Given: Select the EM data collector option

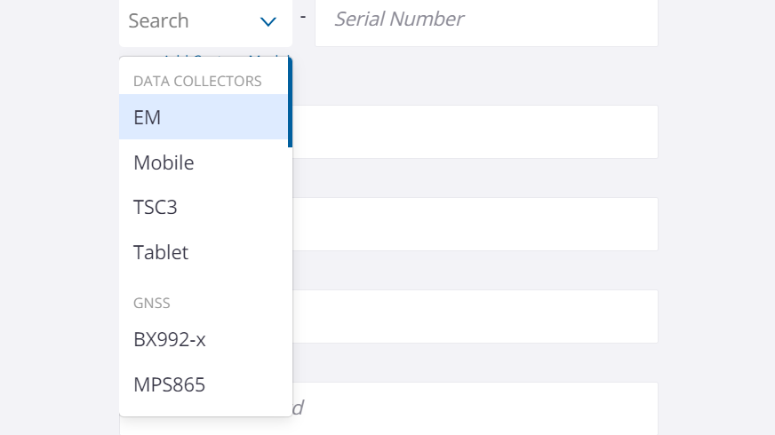Looking at the screenshot, I should 204,117.
